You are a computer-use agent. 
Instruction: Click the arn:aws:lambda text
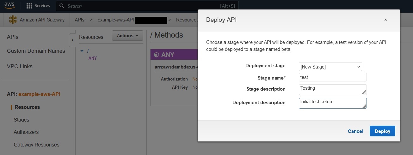(176, 67)
